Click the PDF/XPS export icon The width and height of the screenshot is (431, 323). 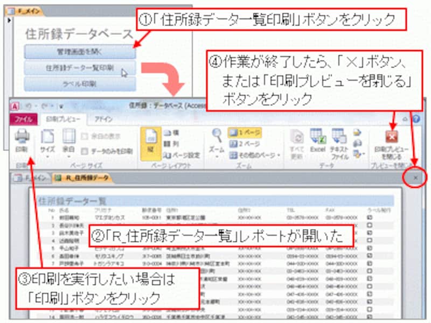pyautogui.click(x=357, y=132)
